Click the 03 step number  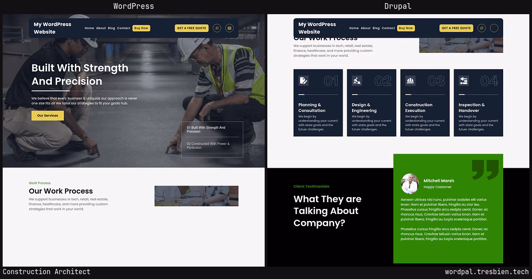pos(436,81)
